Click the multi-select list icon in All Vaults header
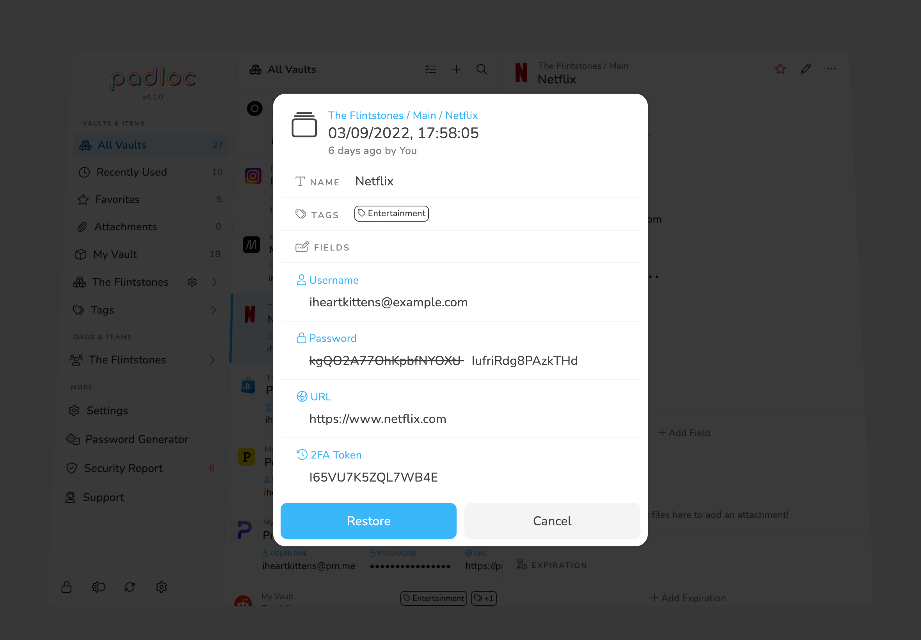Screen dimensions: 921x640 430,69
